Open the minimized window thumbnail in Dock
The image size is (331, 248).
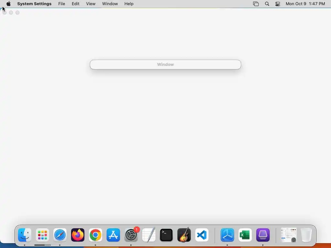(x=289, y=235)
